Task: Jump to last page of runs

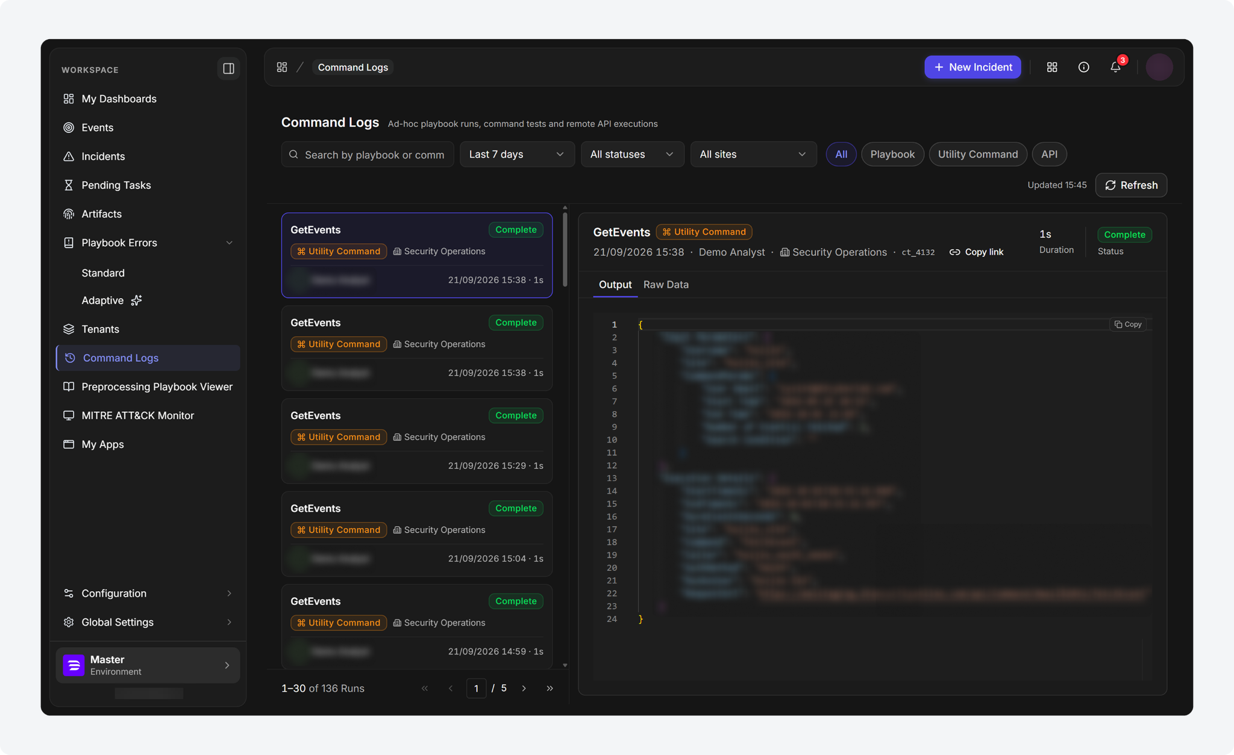Action: click(550, 689)
